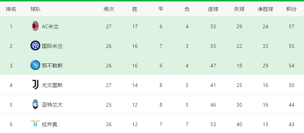The height and width of the screenshot is (133, 304).
Task: Click the 那不勒斯 club crest icon
Action: point(35,66)
